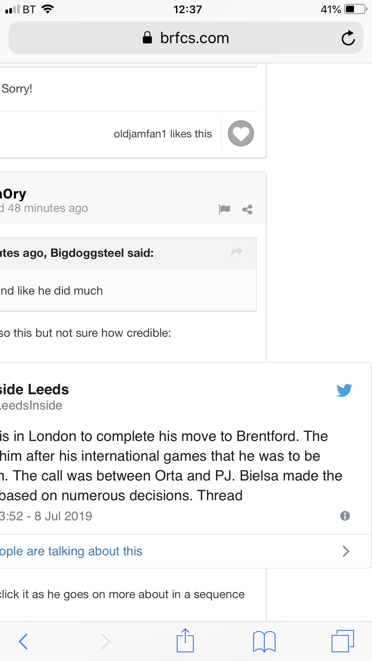Viewport: 372px width, 661px height.
Task: Go to quoted Bigdoggsteel post arrow
Action: 237,252
